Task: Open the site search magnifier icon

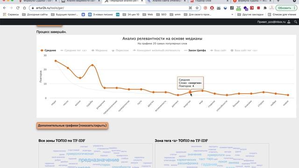Action: pyautogui.click(x=296, y=22)
